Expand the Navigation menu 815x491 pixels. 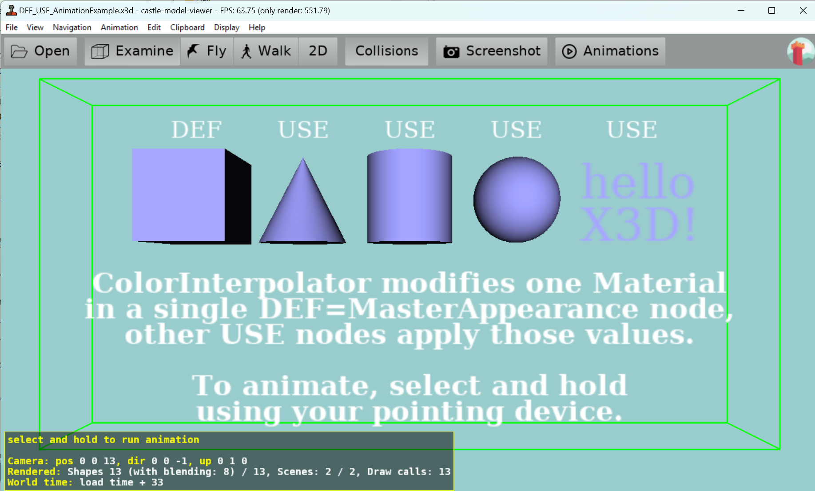click(x=72, y=27)
